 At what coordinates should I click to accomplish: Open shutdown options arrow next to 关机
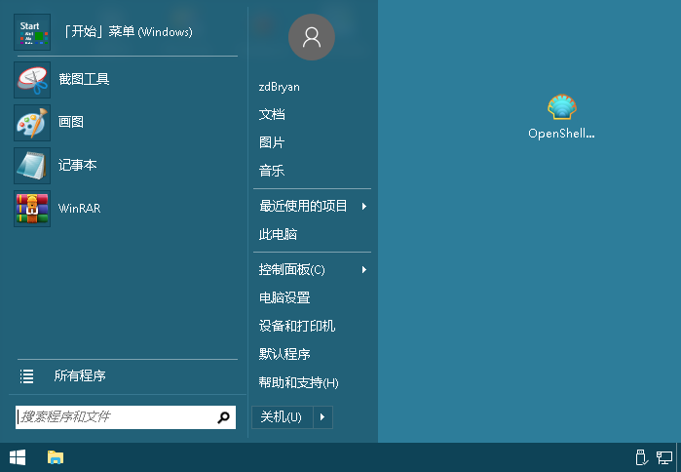322,417
